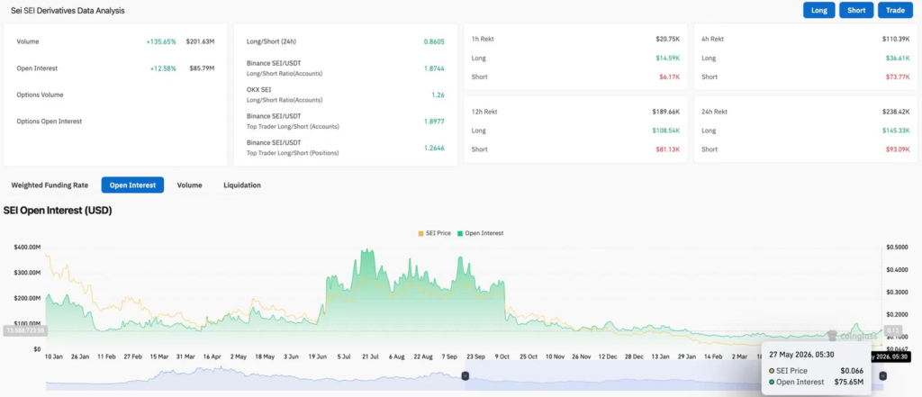Click 4h Rekt short value $73.77K

click(898, 77)
